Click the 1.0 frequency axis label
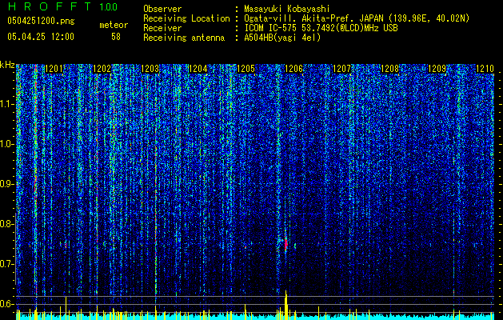This screenshot has height=320, width=503. pyautogui.click(x=6, y=144)
